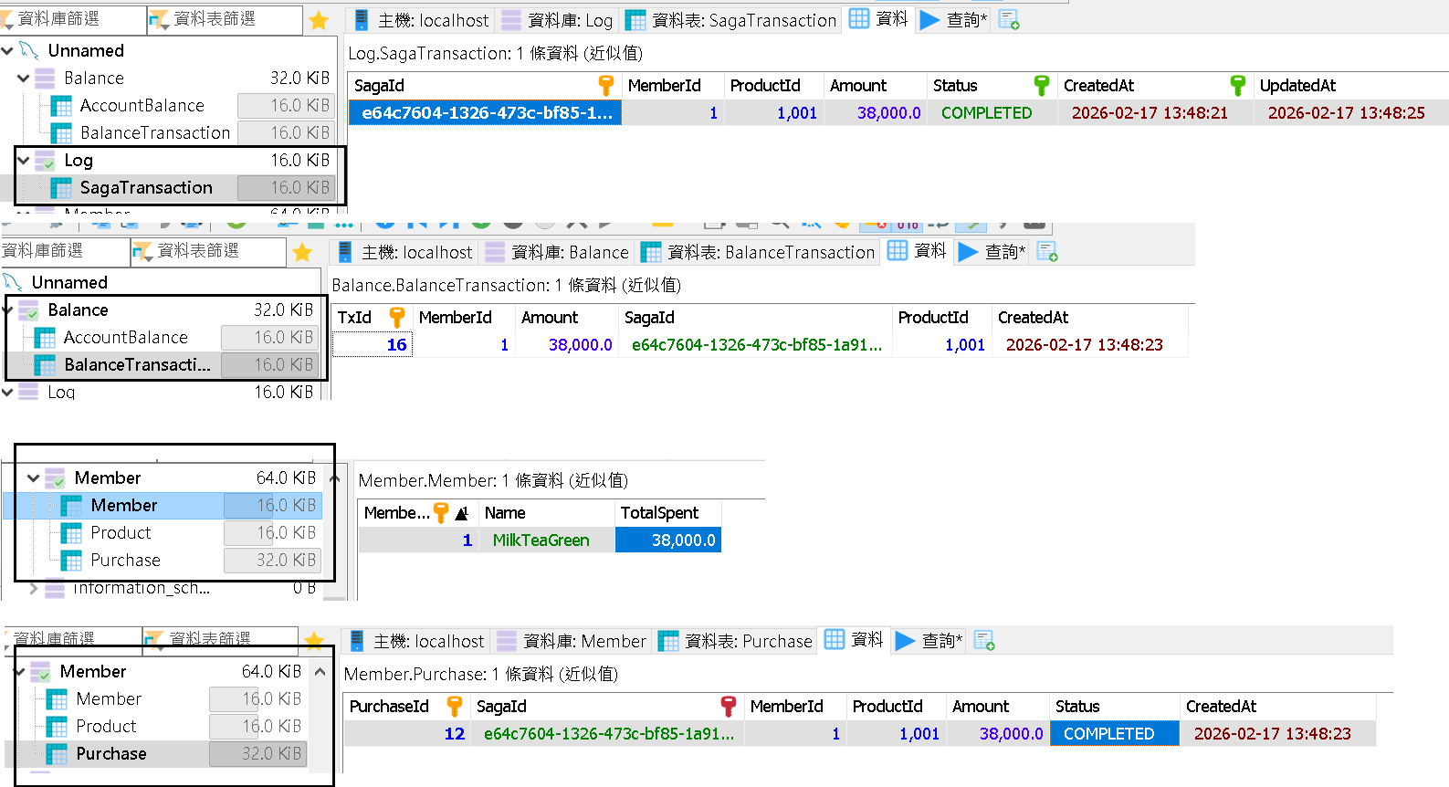The width and height of the screenshot is (1449, 787).
Task: Sort by the TotalSpent column header
Action: pos(659,513)
